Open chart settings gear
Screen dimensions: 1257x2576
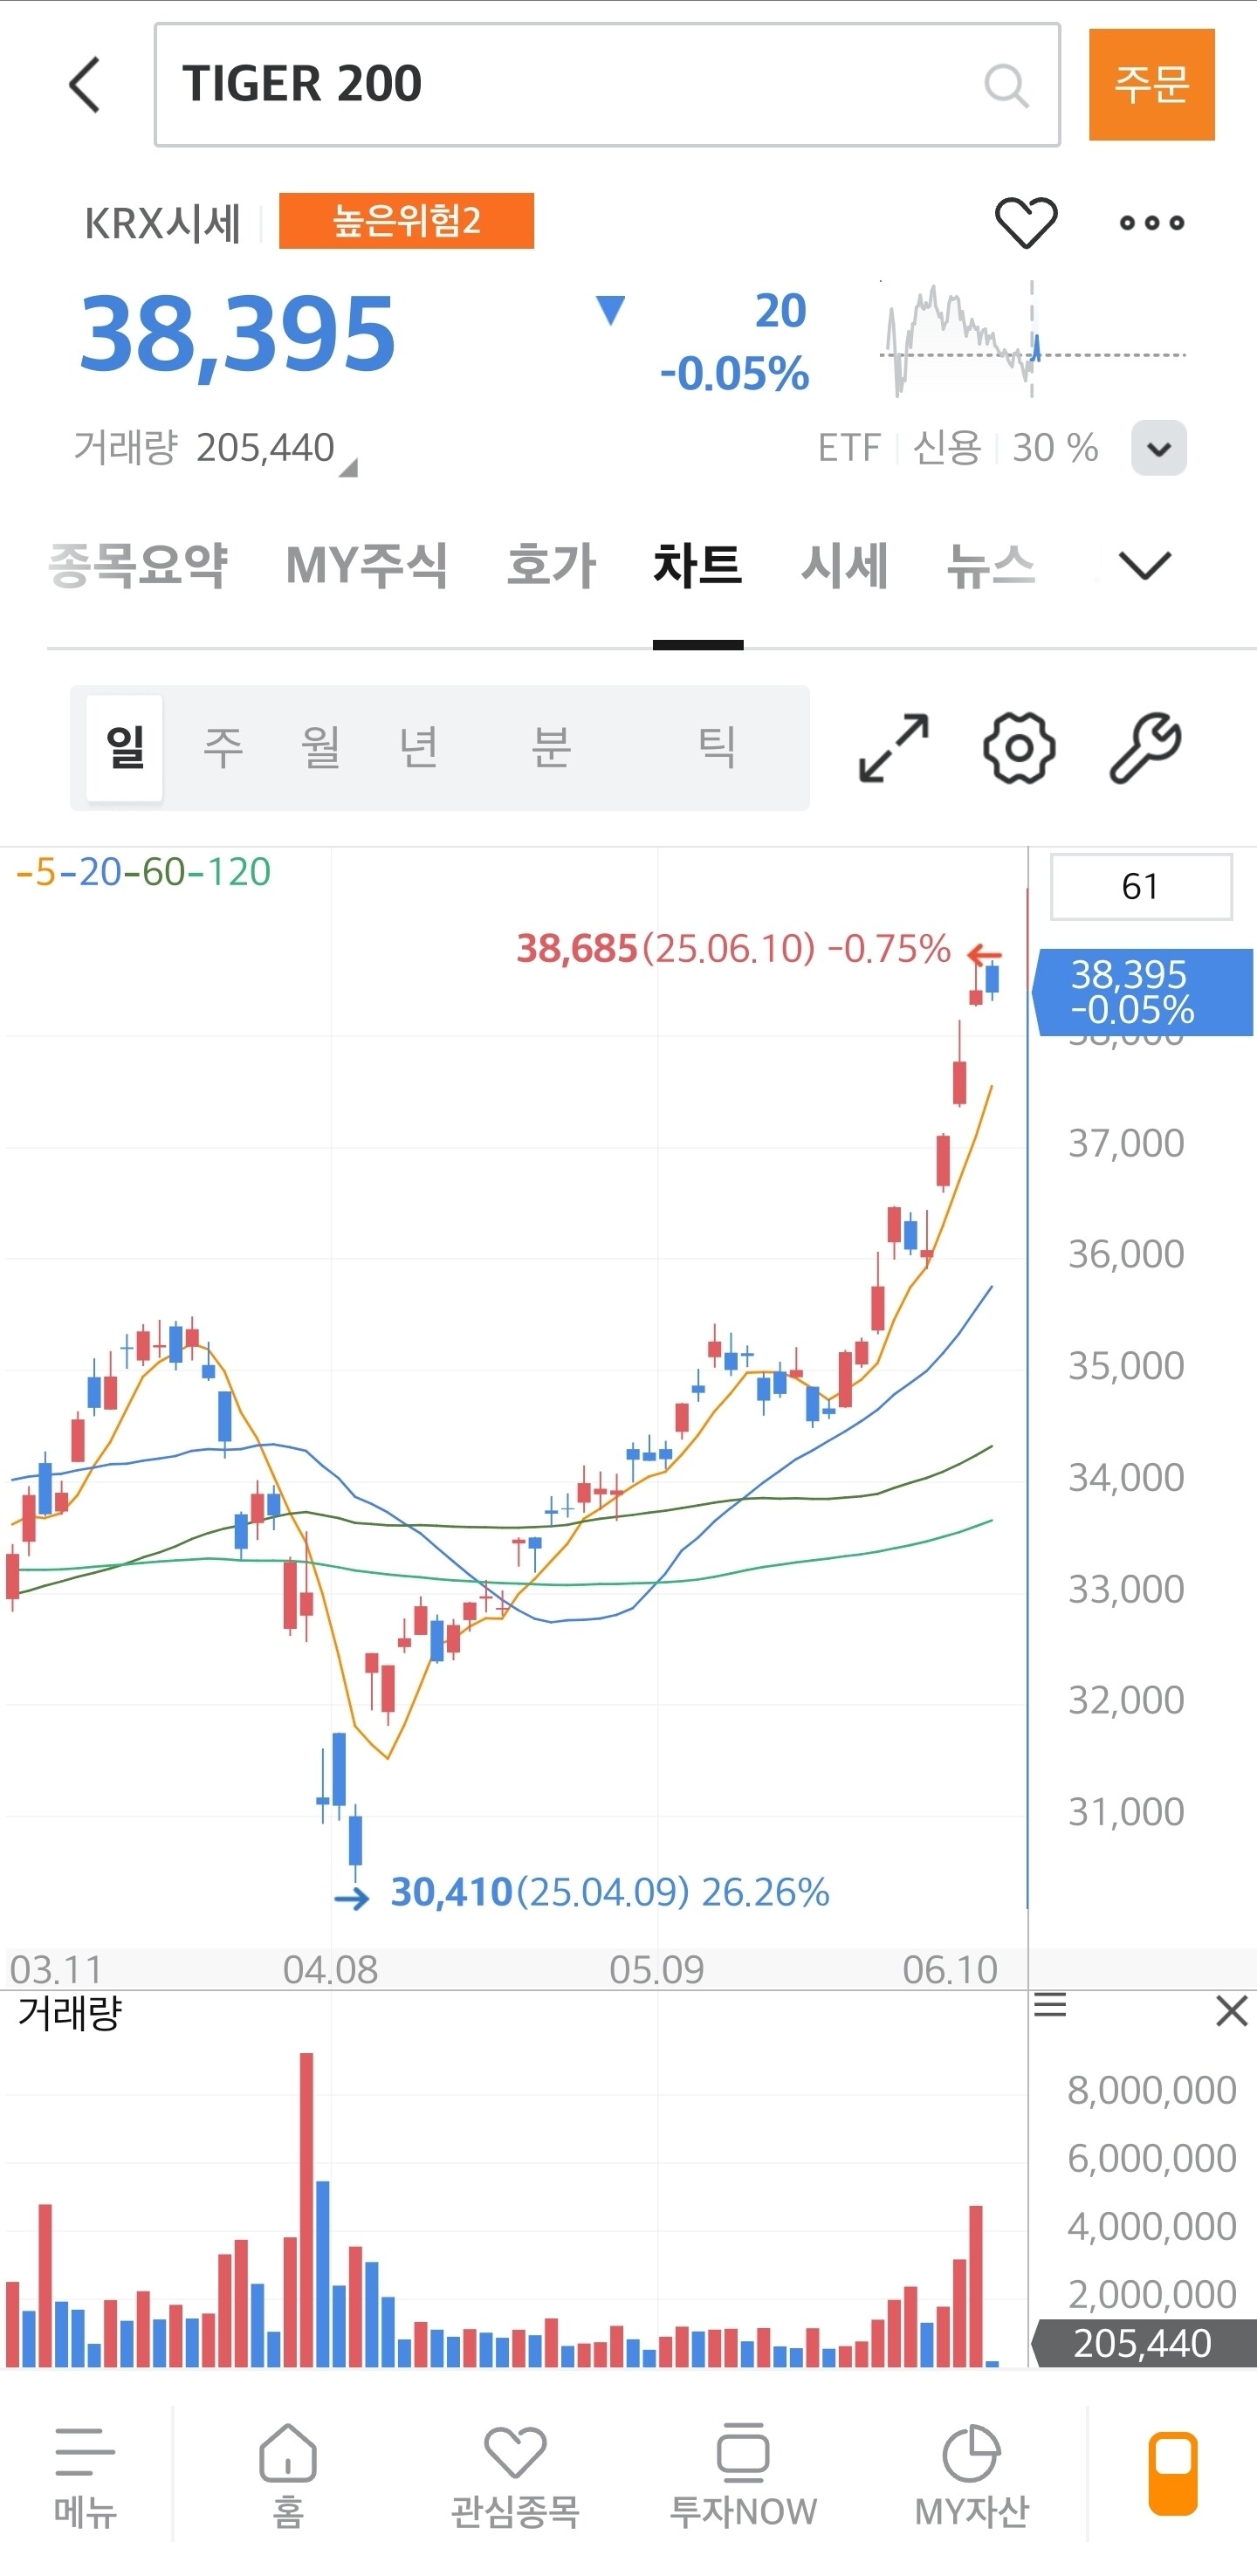pyautogui.click(x=1018, y=748)
